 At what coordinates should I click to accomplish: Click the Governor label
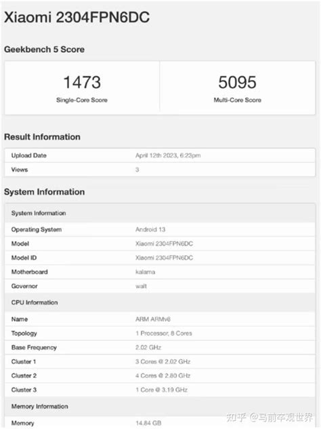point(24,286)
